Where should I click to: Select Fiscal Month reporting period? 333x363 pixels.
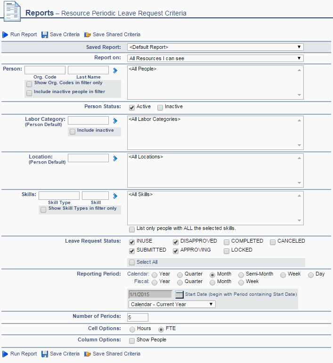212,283
